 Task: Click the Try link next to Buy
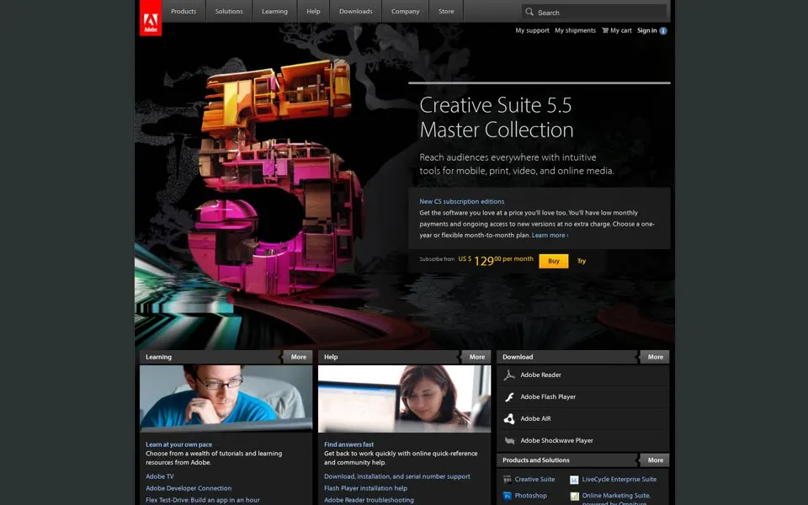pyautogui.click(x=582, y=261)
